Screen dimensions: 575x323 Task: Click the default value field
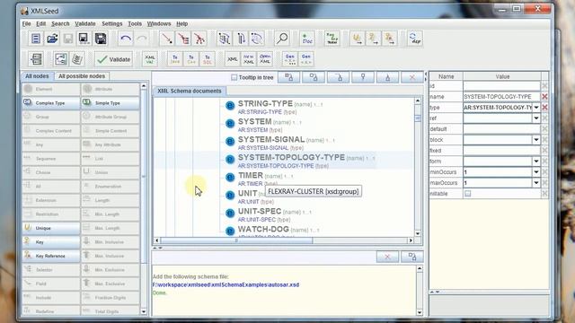pos(501,129)
